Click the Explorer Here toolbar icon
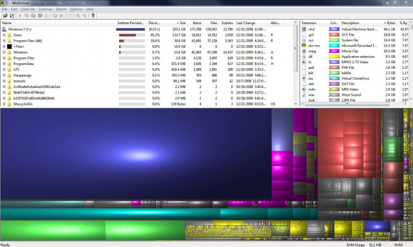The image size is (413, 247). (x=33, y=16)
